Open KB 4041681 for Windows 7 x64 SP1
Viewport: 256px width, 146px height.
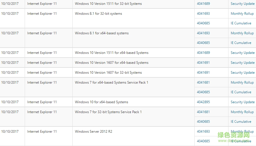[x=203, y=82]
